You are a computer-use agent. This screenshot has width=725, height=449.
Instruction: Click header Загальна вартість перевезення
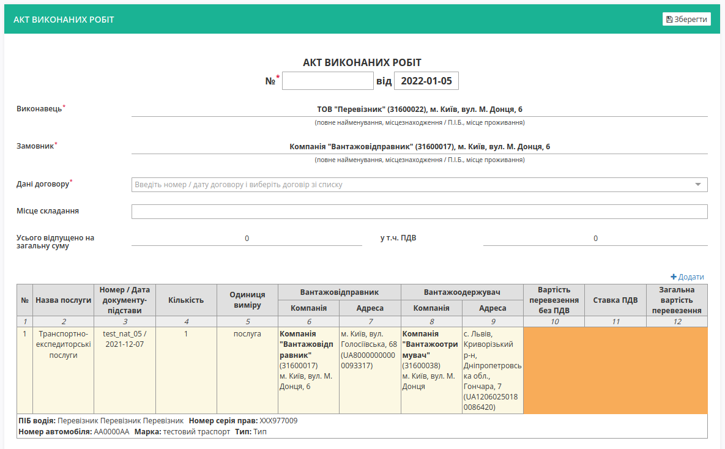[677, 300]
